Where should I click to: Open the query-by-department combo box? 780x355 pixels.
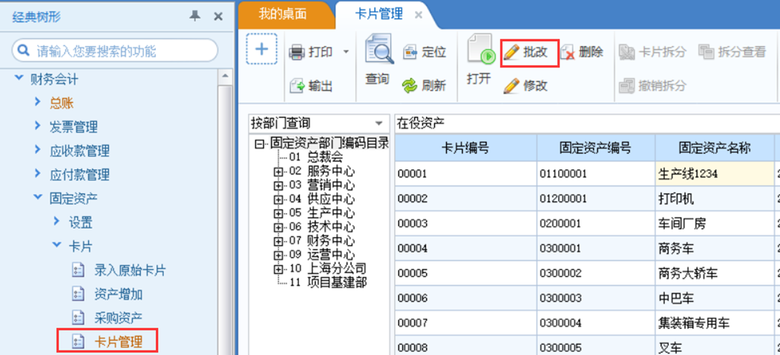379,123
